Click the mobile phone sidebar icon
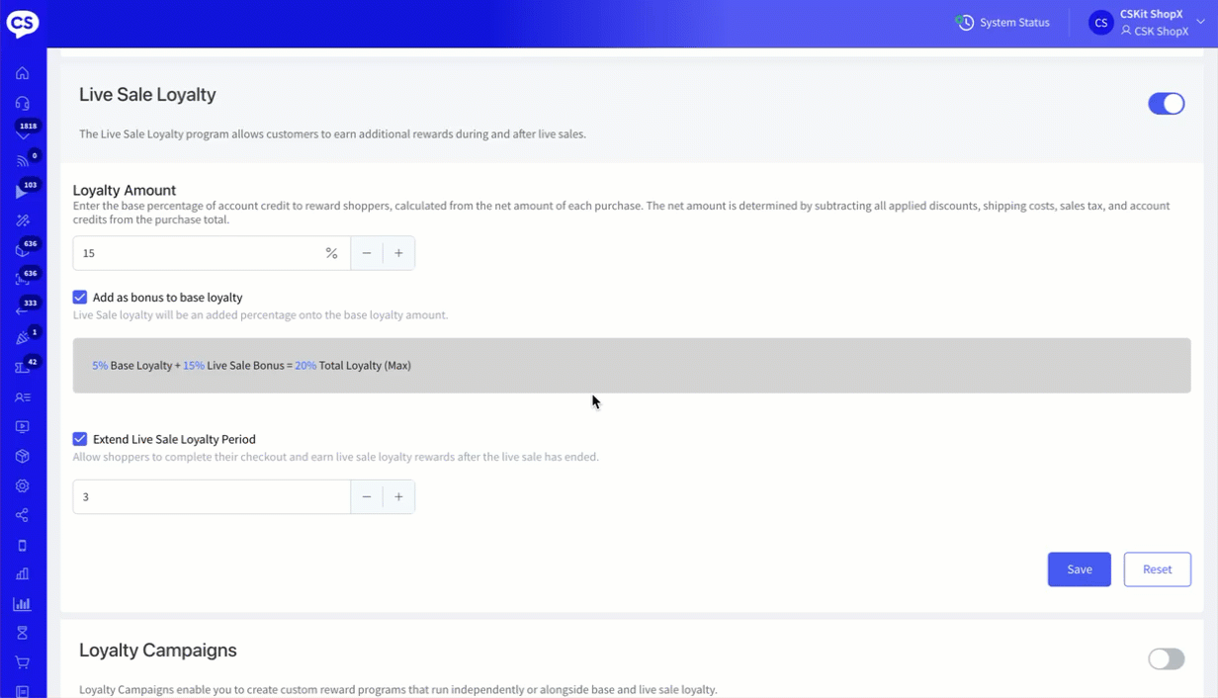The height and width of the screenshot is (698, 1218). point(22,545)
